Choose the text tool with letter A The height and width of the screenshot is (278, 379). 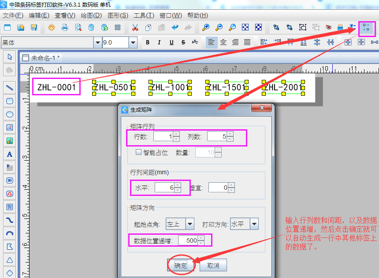(9, 154)
